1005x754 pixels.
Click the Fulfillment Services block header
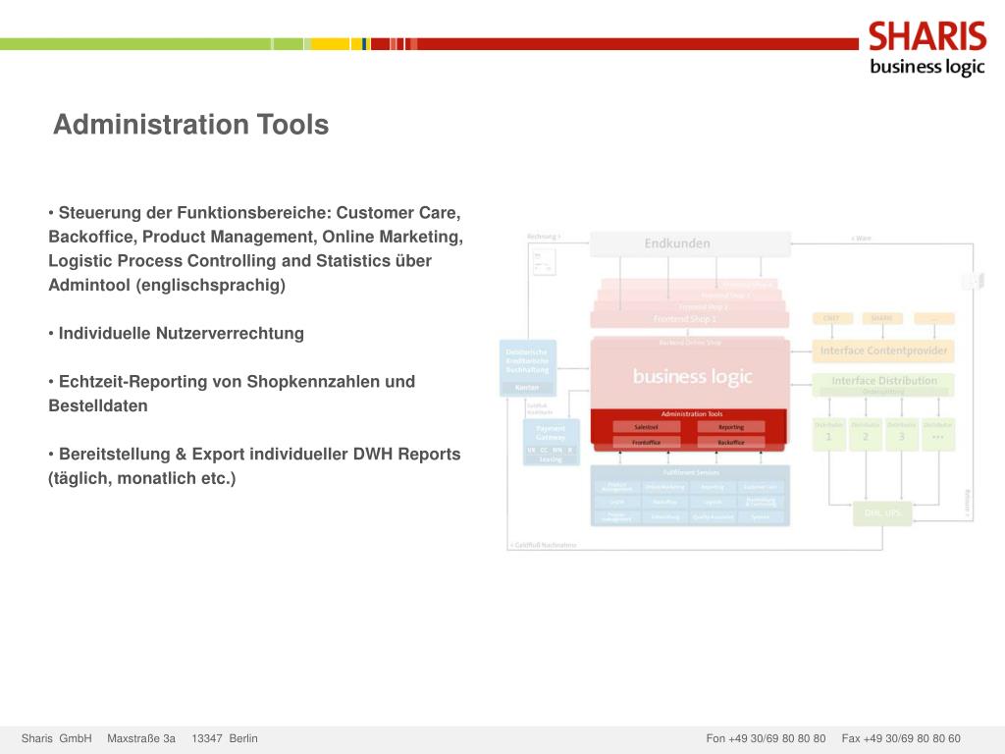[x=691, y=472]
